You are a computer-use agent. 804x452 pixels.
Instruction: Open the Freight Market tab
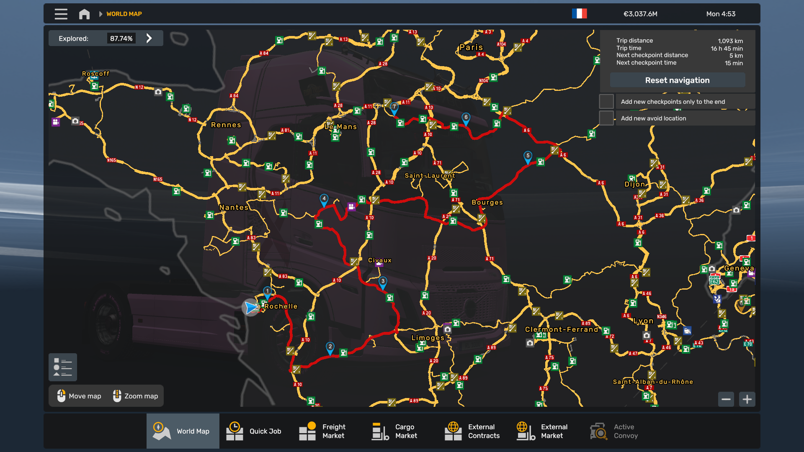pos(329,431)
